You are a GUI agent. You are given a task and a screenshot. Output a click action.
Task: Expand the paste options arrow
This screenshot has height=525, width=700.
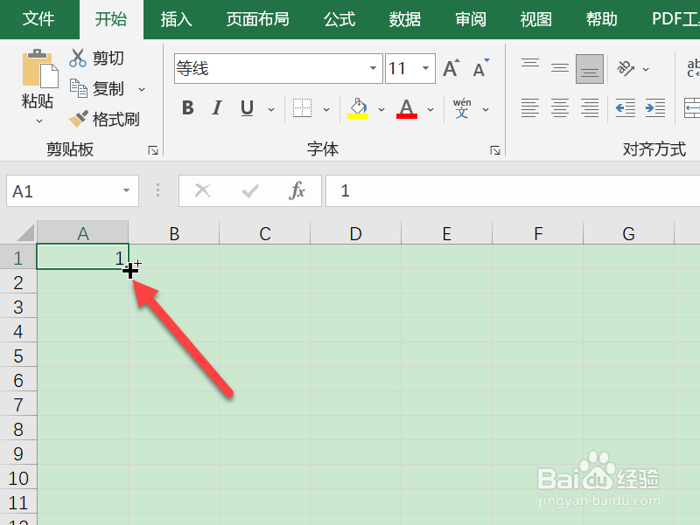(x=39, y=121)
